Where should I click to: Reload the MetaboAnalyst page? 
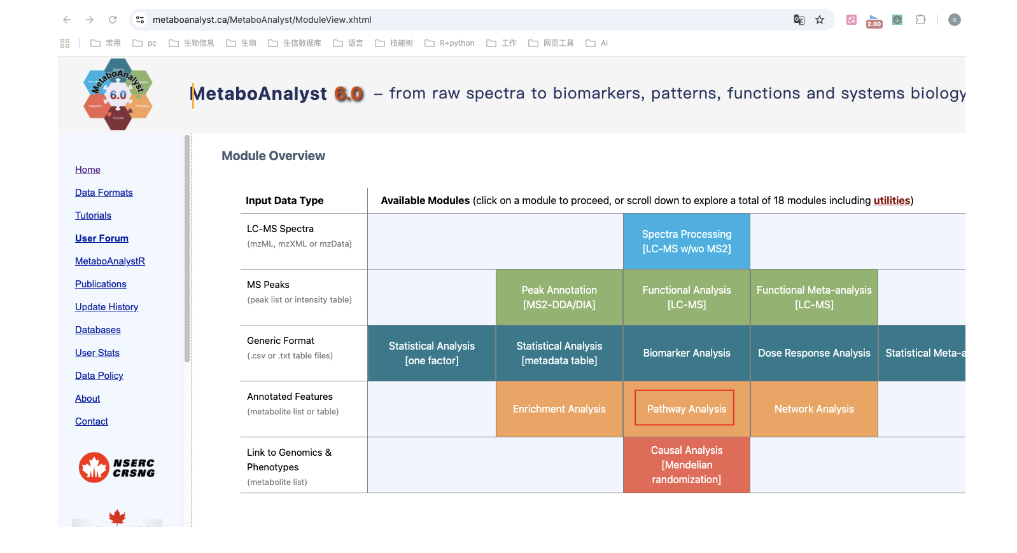click(113, 20)
